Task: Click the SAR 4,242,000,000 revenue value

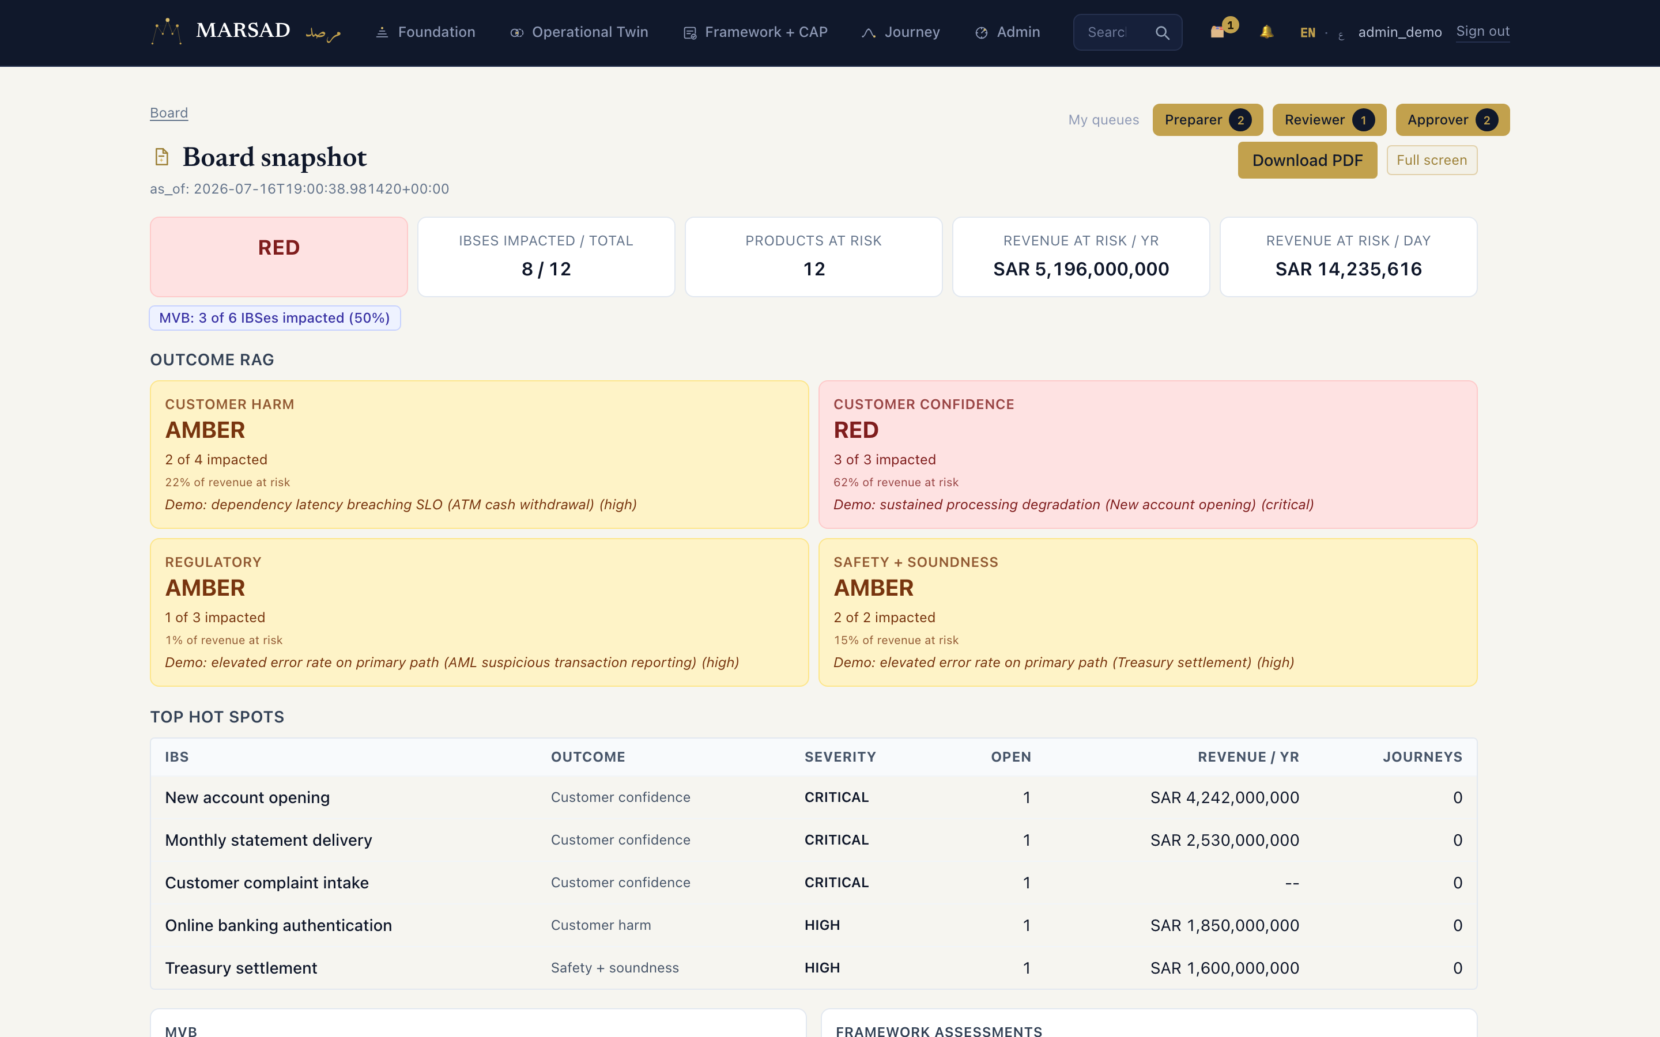Action: point(1224,798)
